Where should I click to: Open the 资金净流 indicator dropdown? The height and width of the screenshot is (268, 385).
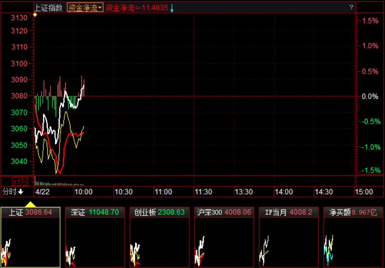(85, 8)
